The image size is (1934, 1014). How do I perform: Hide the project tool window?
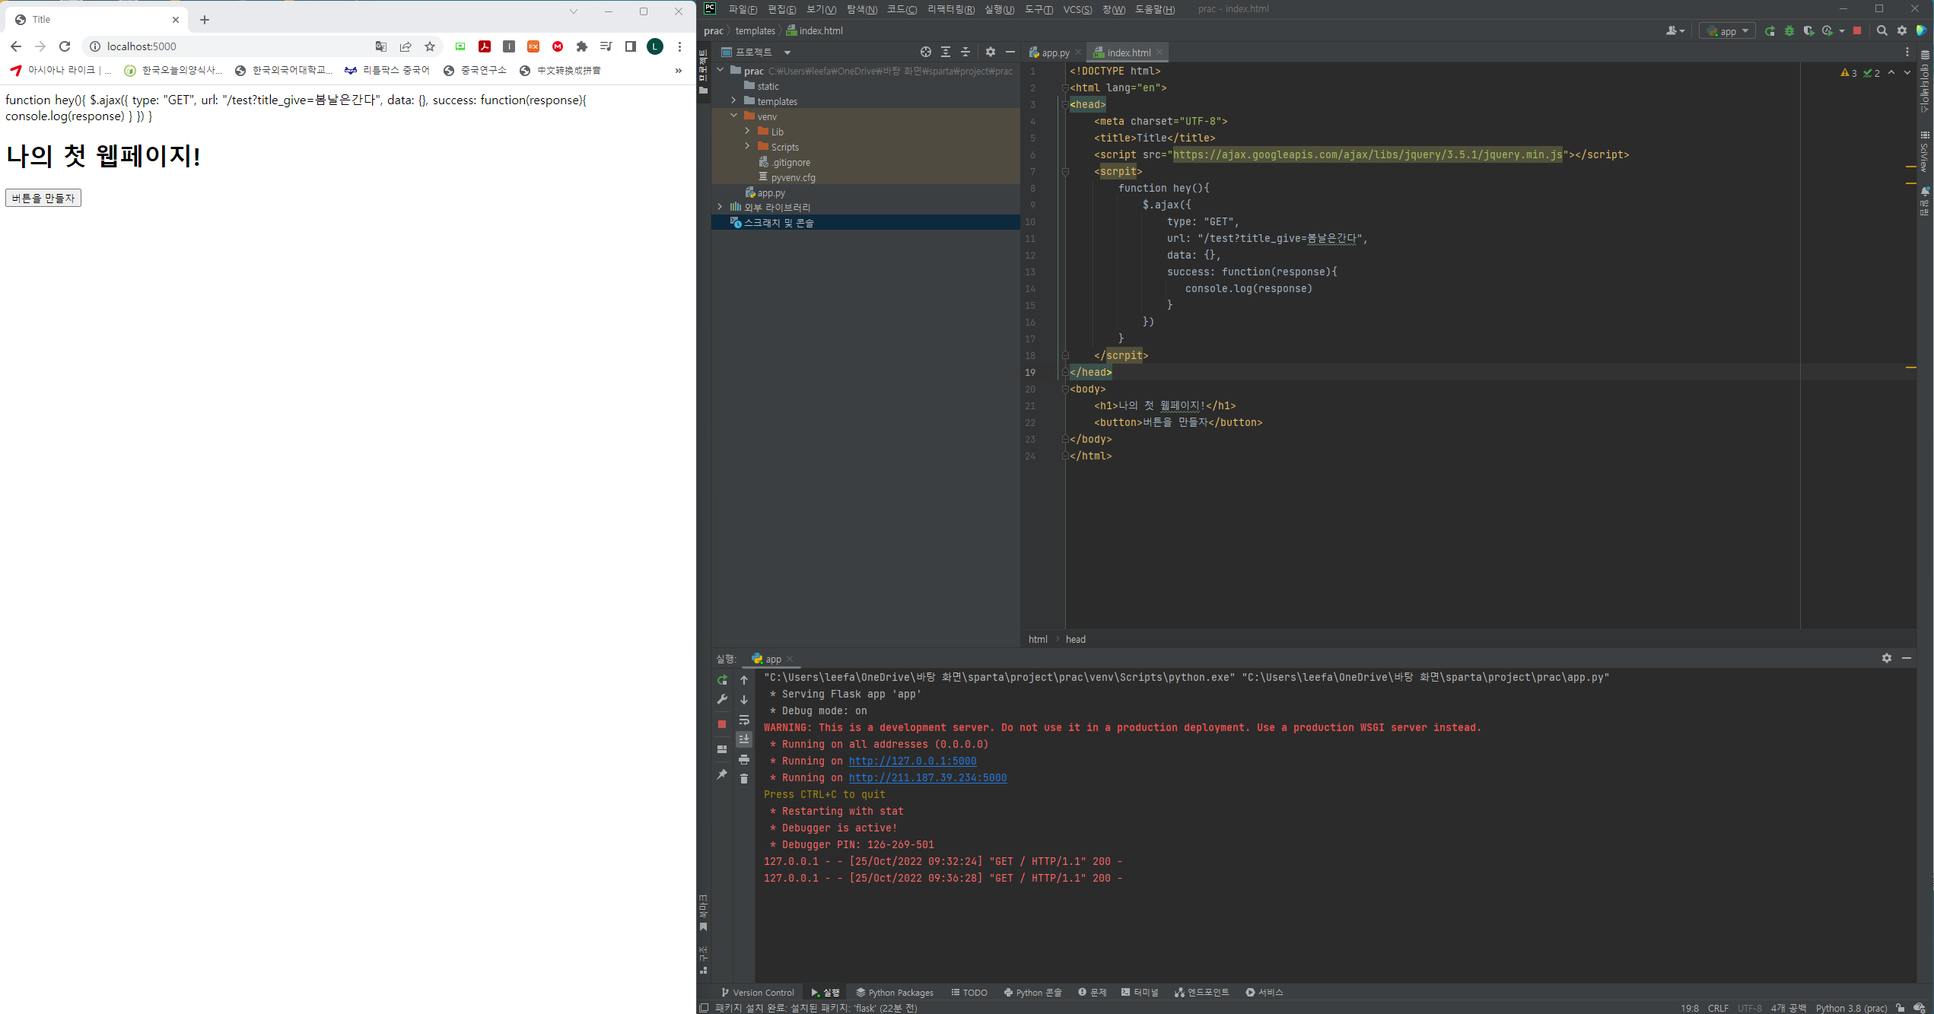(1010, 52)
